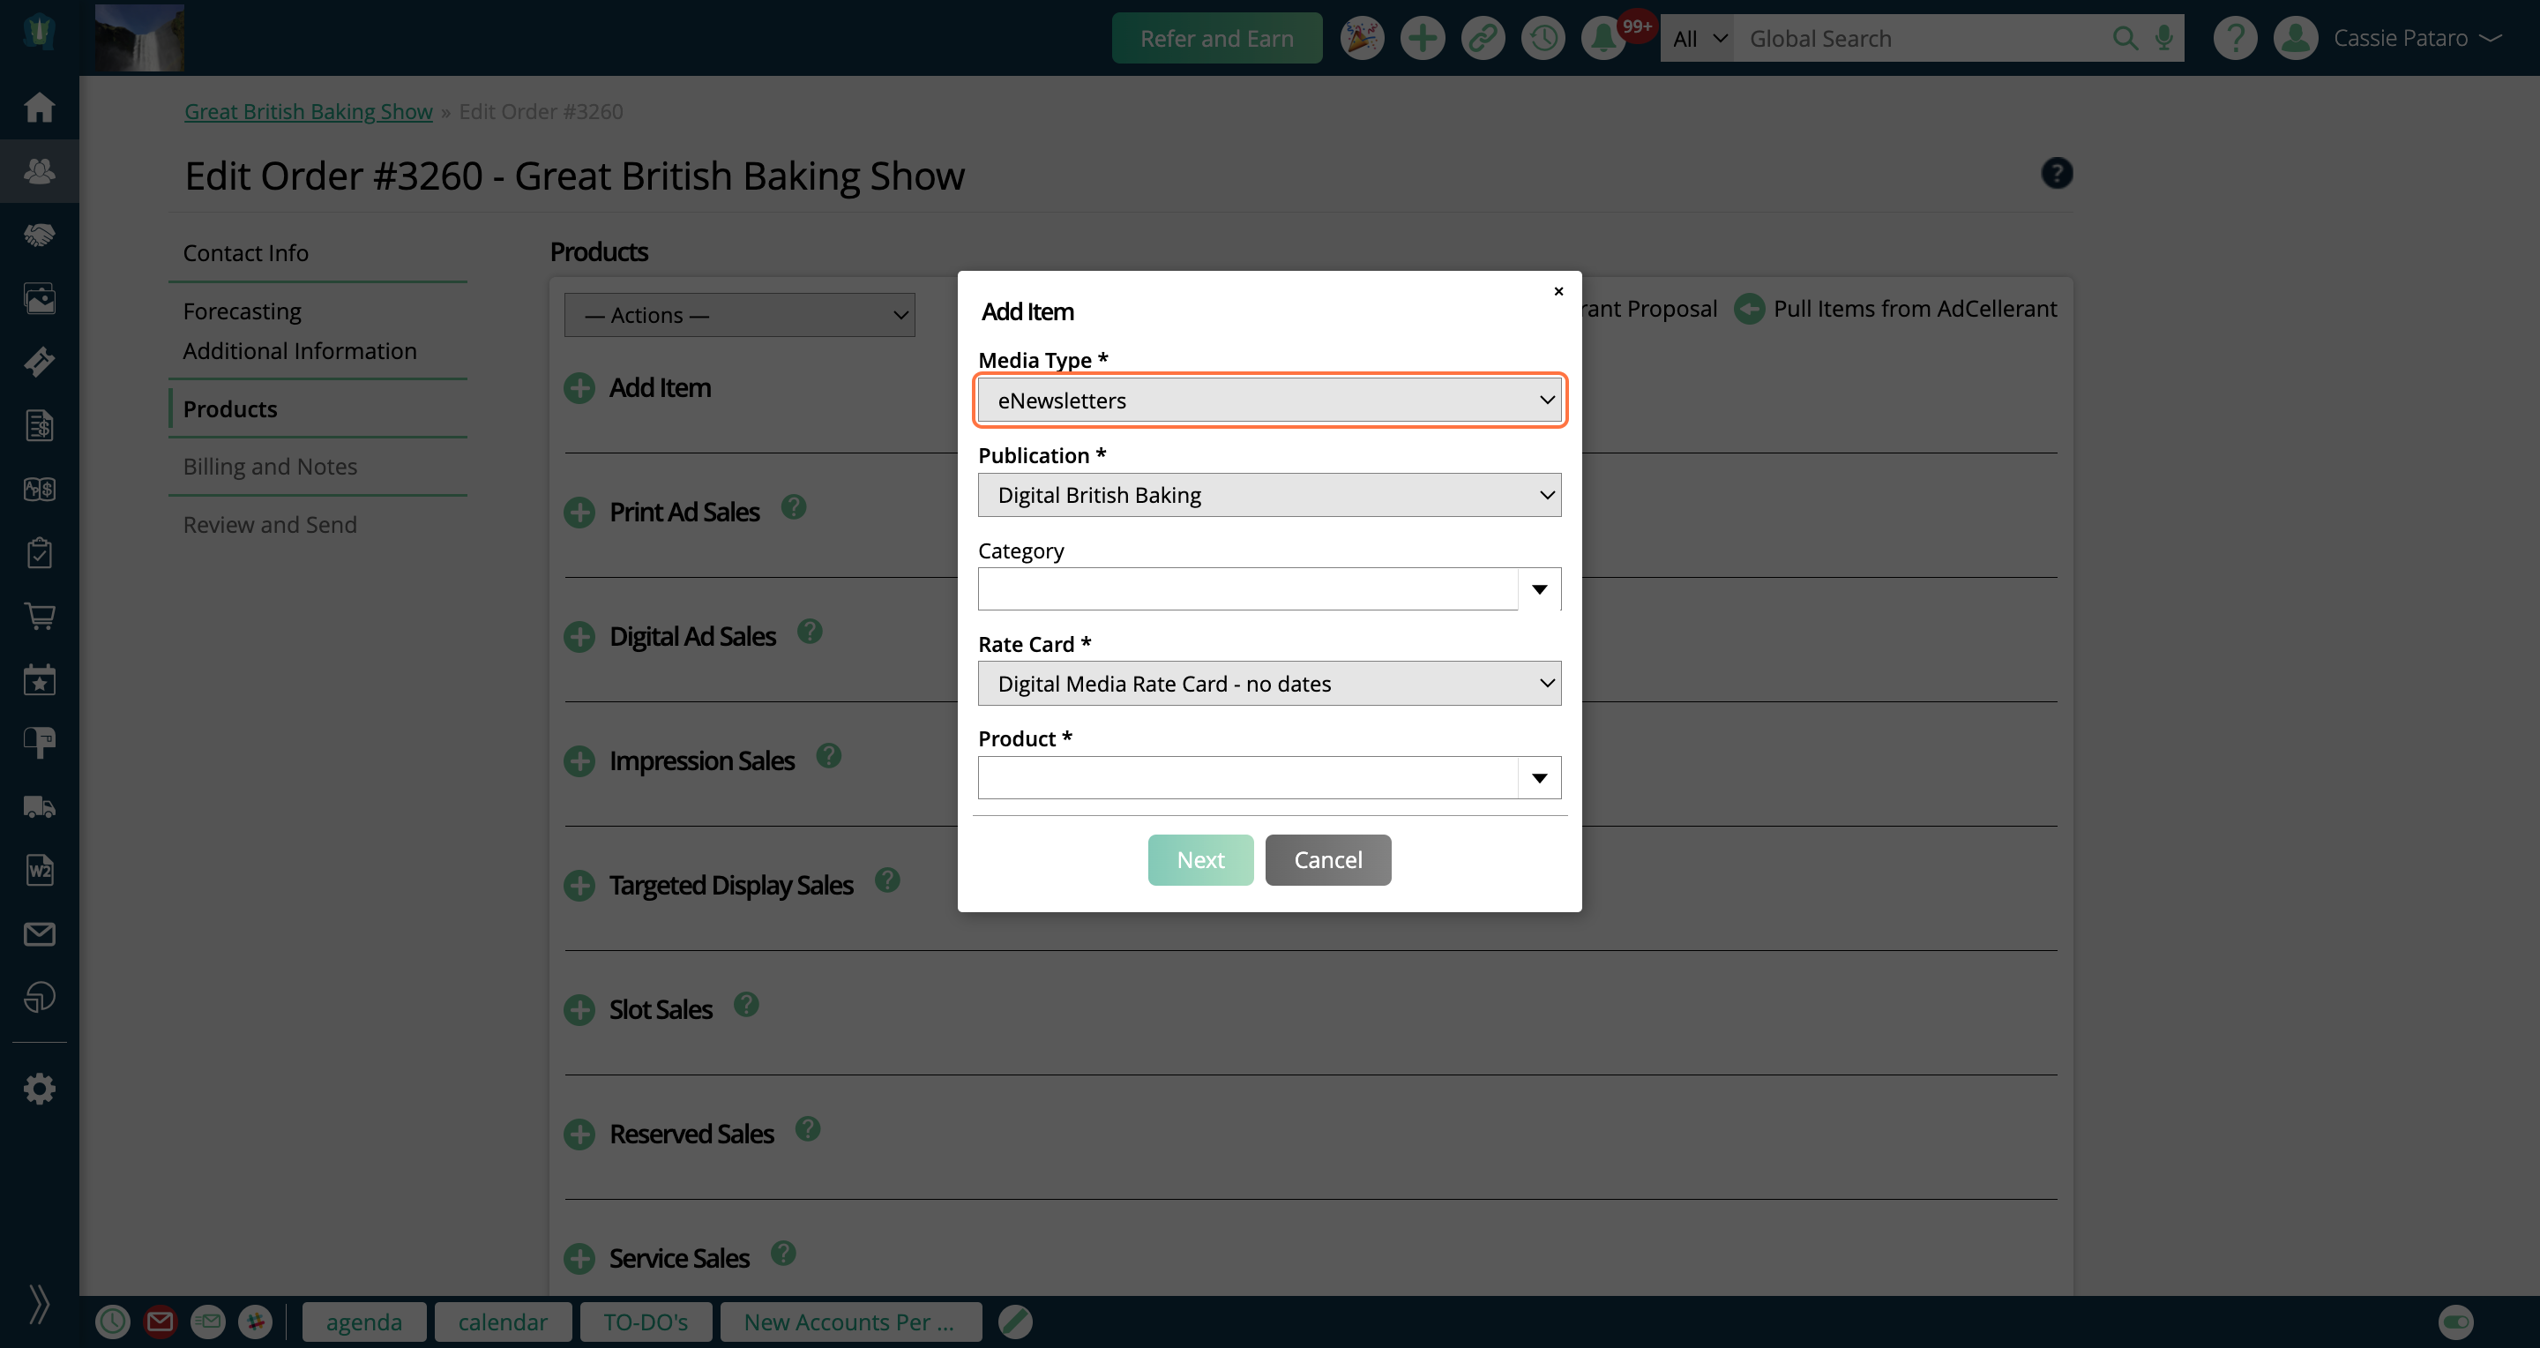Click the party popper icon in header
Viewport: 2540px width, 1348px height.
pyautogui.click(x=1362, y=39)
